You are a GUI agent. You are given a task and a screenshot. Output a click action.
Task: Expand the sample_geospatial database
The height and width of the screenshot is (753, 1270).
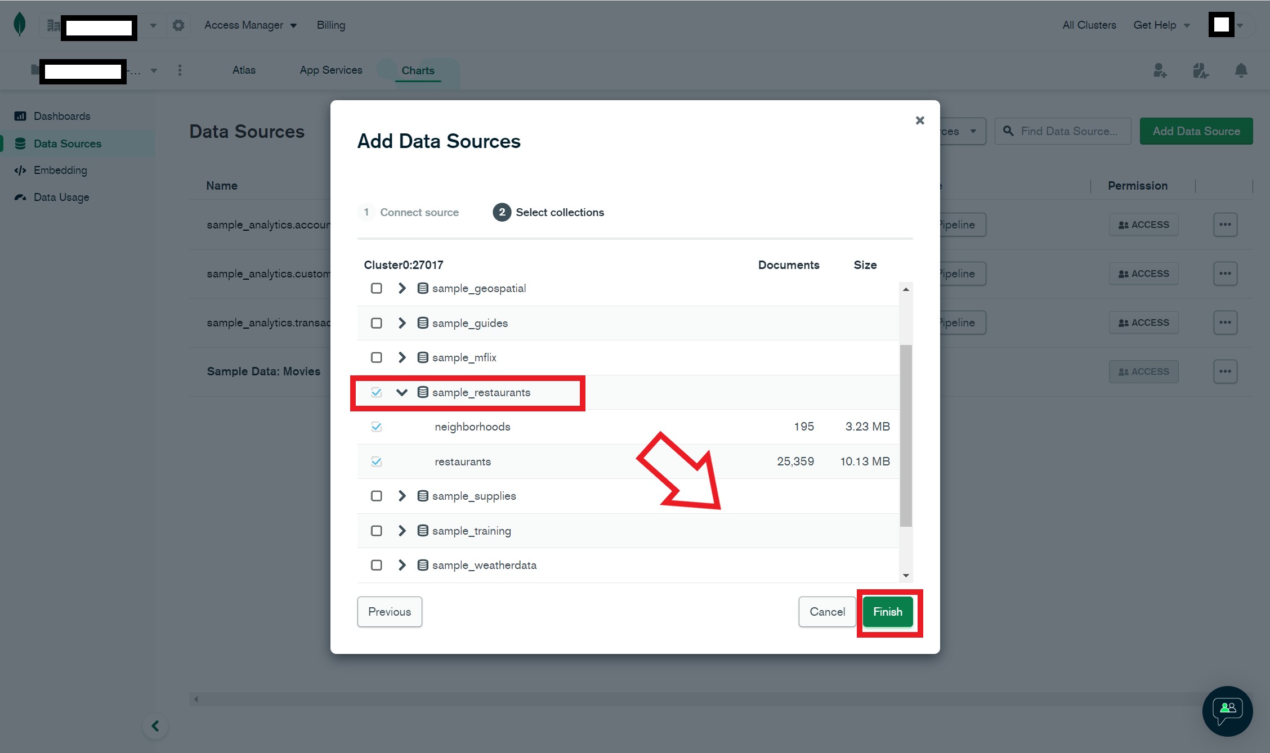click(402, 288)
